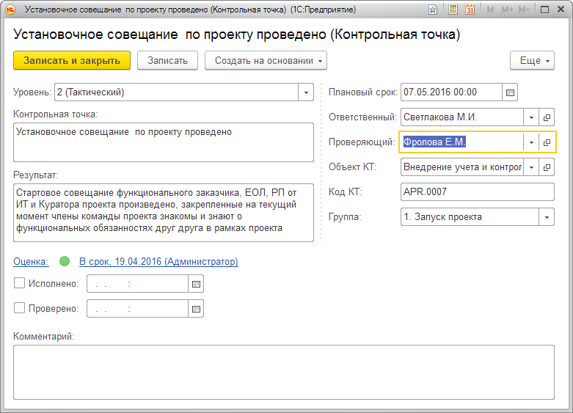
Task: Open the Проверяющий record with its open icon
Action: point(547,142)
